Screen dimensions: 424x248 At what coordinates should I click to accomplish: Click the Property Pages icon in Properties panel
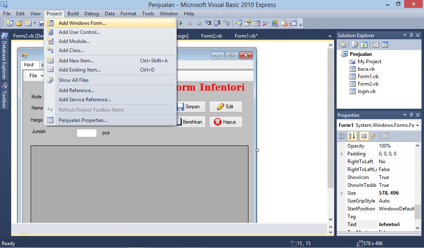click(385, 136)
